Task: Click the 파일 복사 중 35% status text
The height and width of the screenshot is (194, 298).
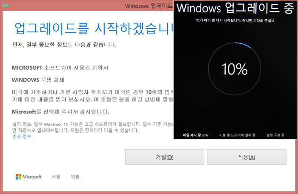Action: 195,135
